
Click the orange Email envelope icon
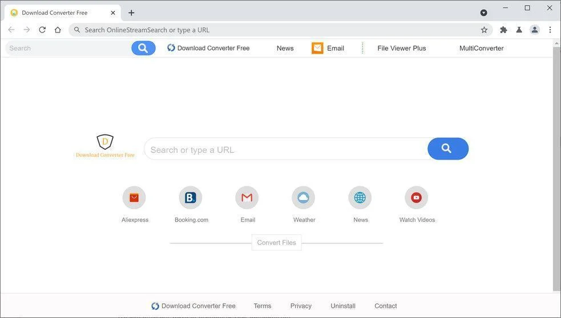tap(317, 48)
